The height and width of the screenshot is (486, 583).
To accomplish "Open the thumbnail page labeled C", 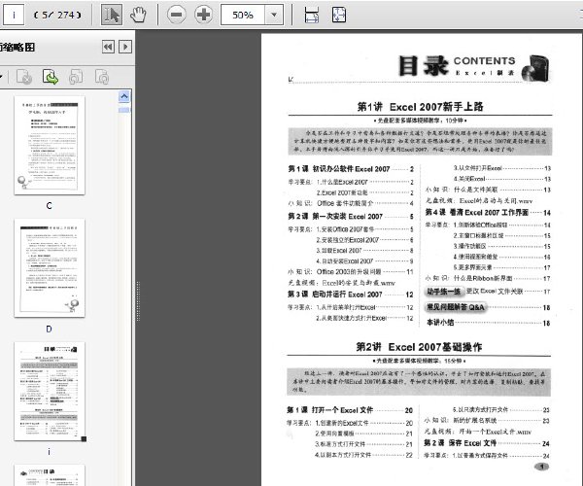I will 50,145.
